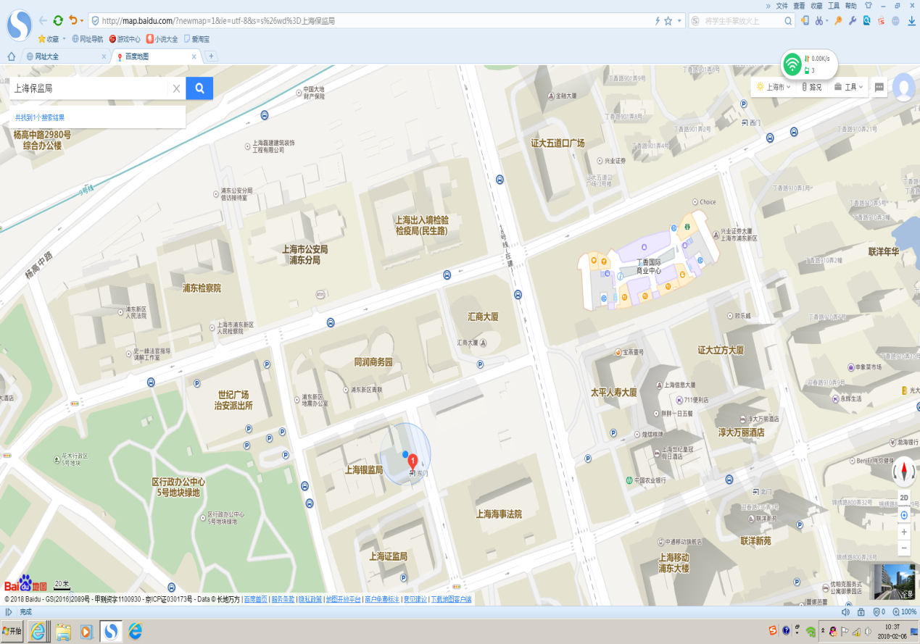
Task: Click the skin (shirt) icon in title bar
Action: point(867,5)
